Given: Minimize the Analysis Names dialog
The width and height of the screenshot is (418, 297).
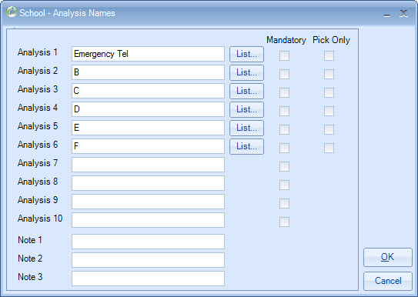Looking at the screenshot, I should (x=386, y=14).
